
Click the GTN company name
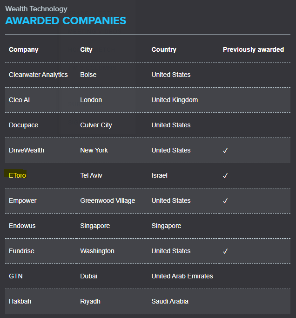(x=16, y=276)
